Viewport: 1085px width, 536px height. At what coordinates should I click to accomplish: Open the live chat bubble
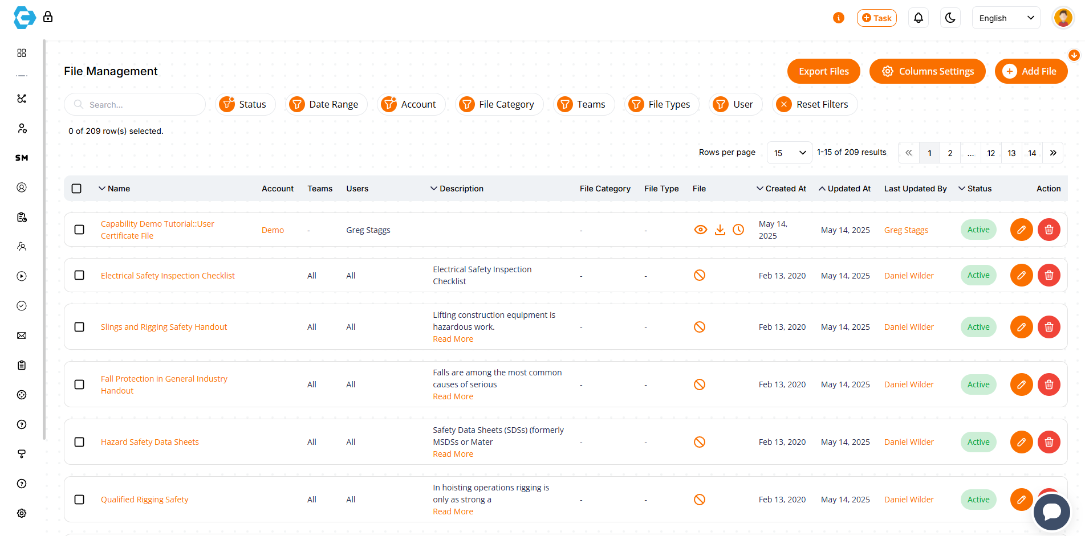coord(1051,512)
